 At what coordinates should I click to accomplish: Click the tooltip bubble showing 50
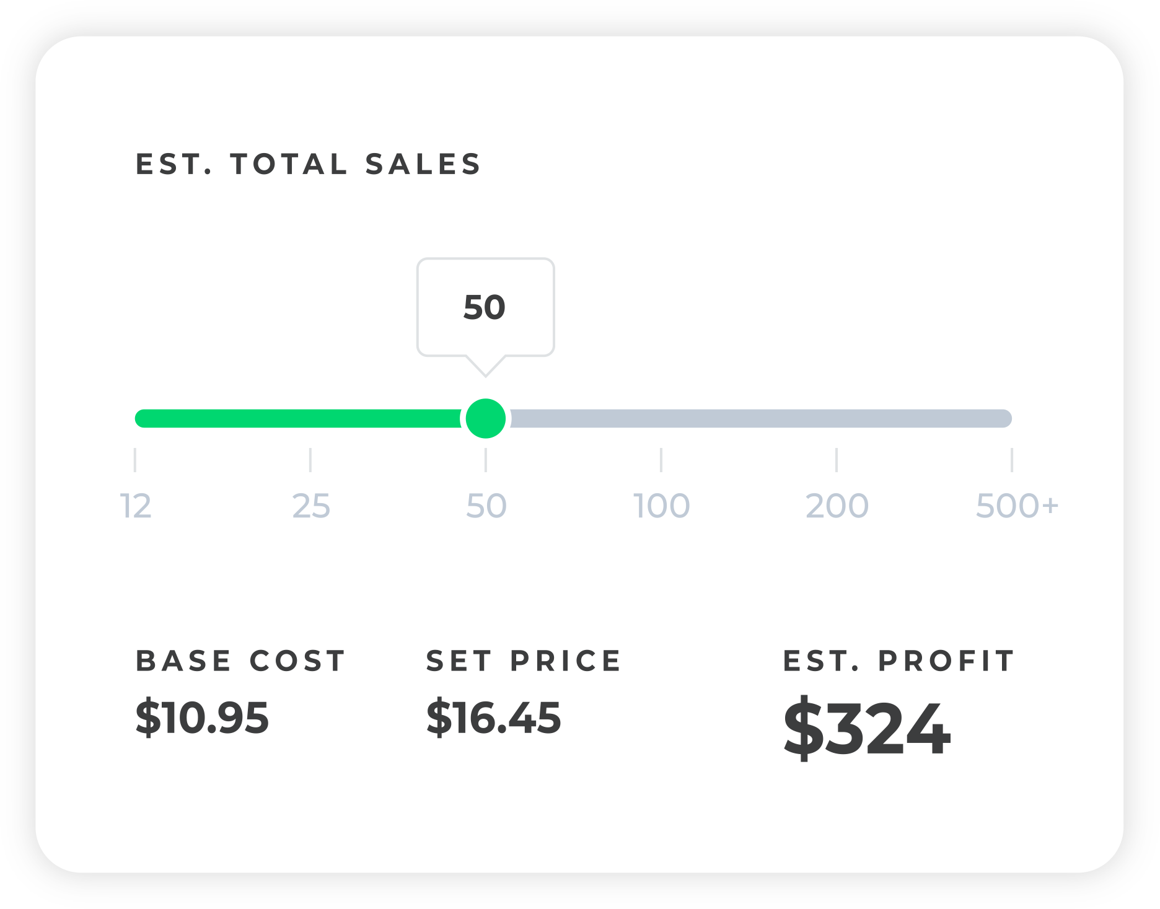pyautogui.click(x=485, y=307)
